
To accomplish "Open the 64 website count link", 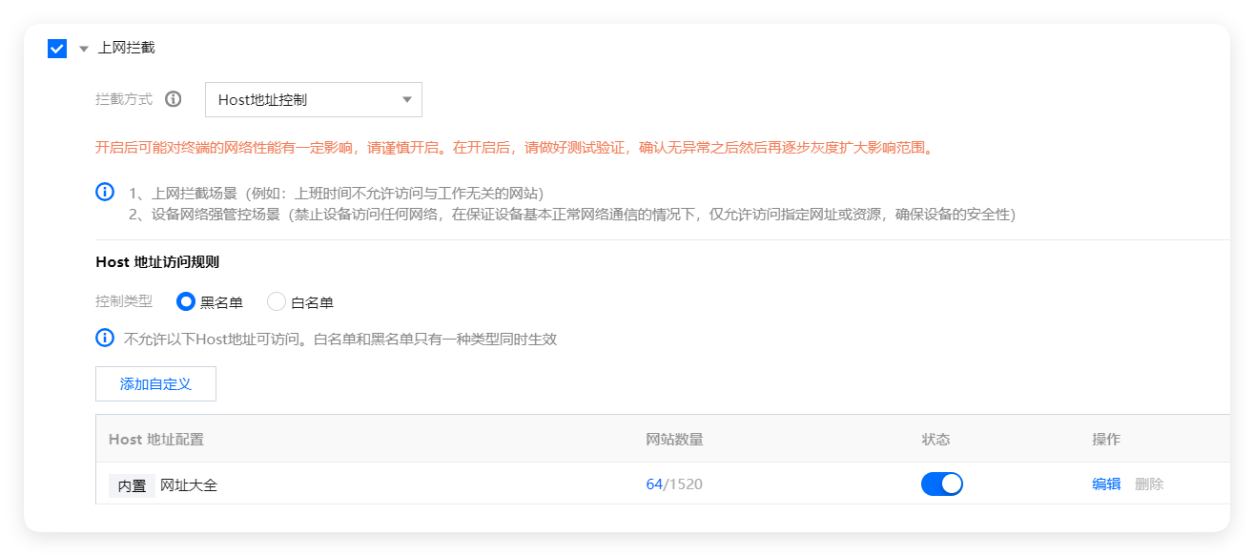I will (653, 484).
